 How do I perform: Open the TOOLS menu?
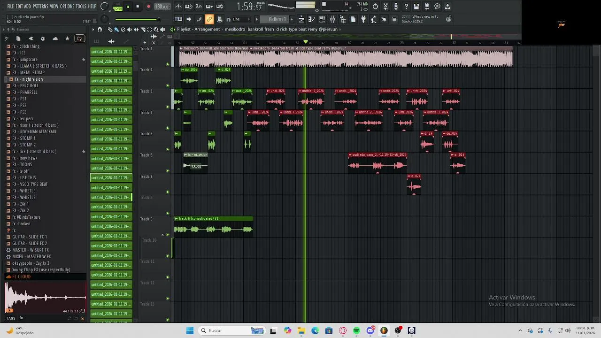click(x=81, y=6)
